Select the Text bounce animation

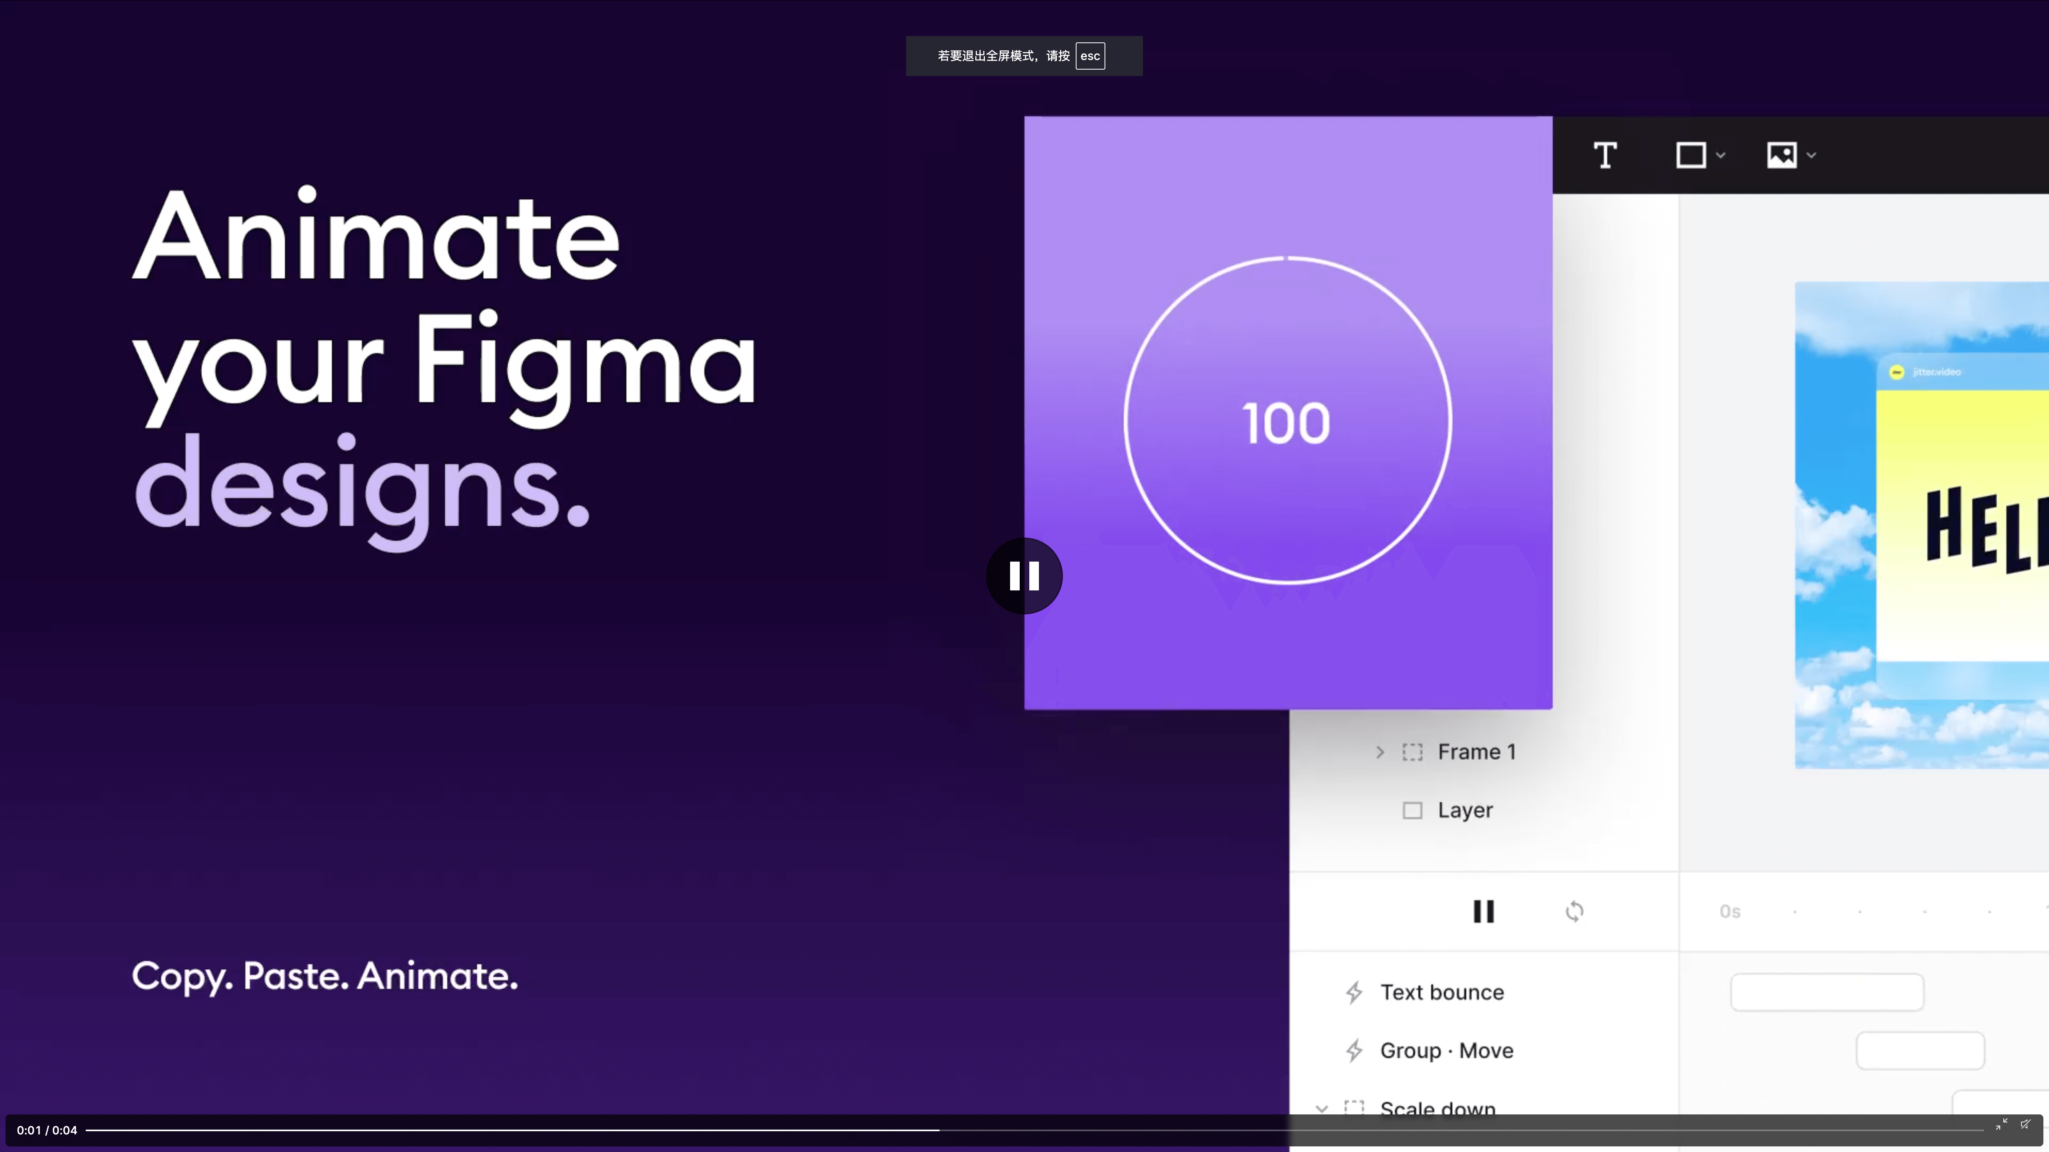[x=1441, y=992]
